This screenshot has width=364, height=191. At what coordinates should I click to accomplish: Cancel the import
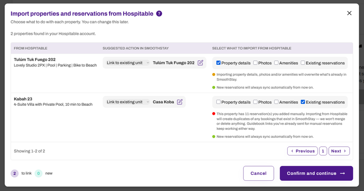click(x=258, y=173)
